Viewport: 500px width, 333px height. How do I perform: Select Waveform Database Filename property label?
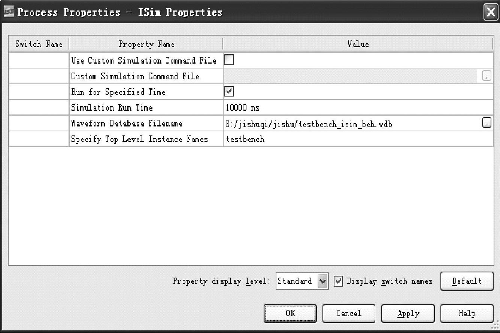click(x=127, y=123)
